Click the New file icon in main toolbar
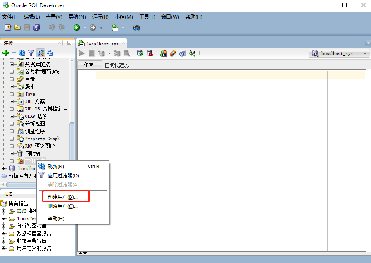The width and height of the screenshot is (371, 263). 8,28
